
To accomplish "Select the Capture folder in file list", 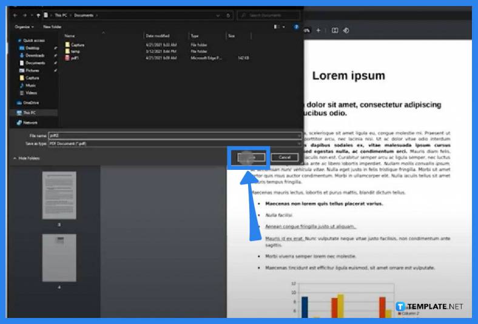I will tap(77, 45).
